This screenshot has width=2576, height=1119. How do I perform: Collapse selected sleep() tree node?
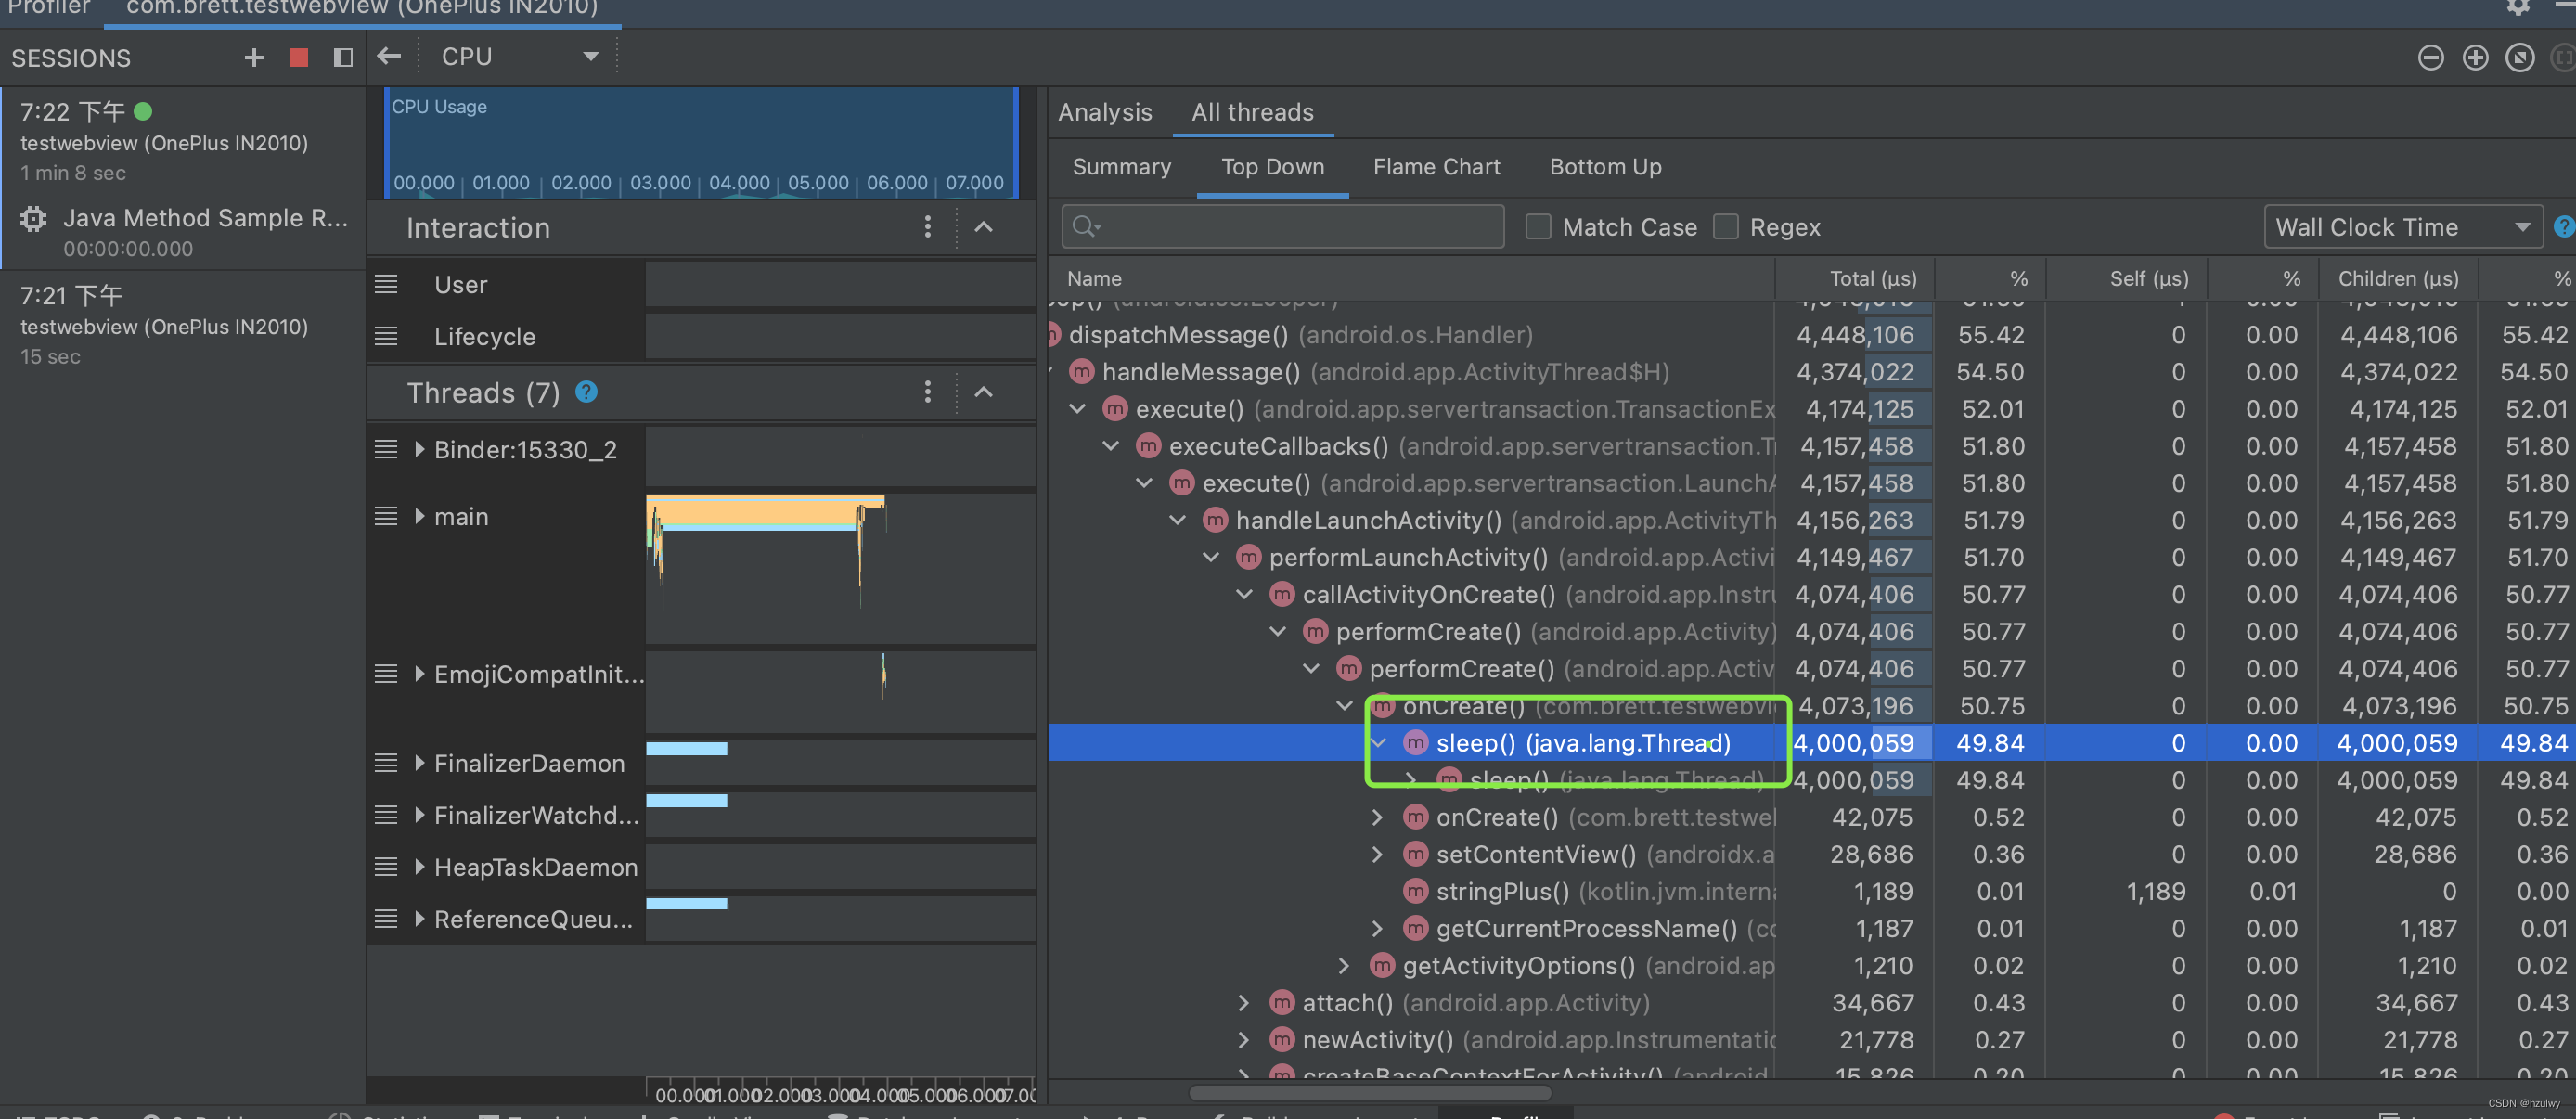click(1379, 743)
